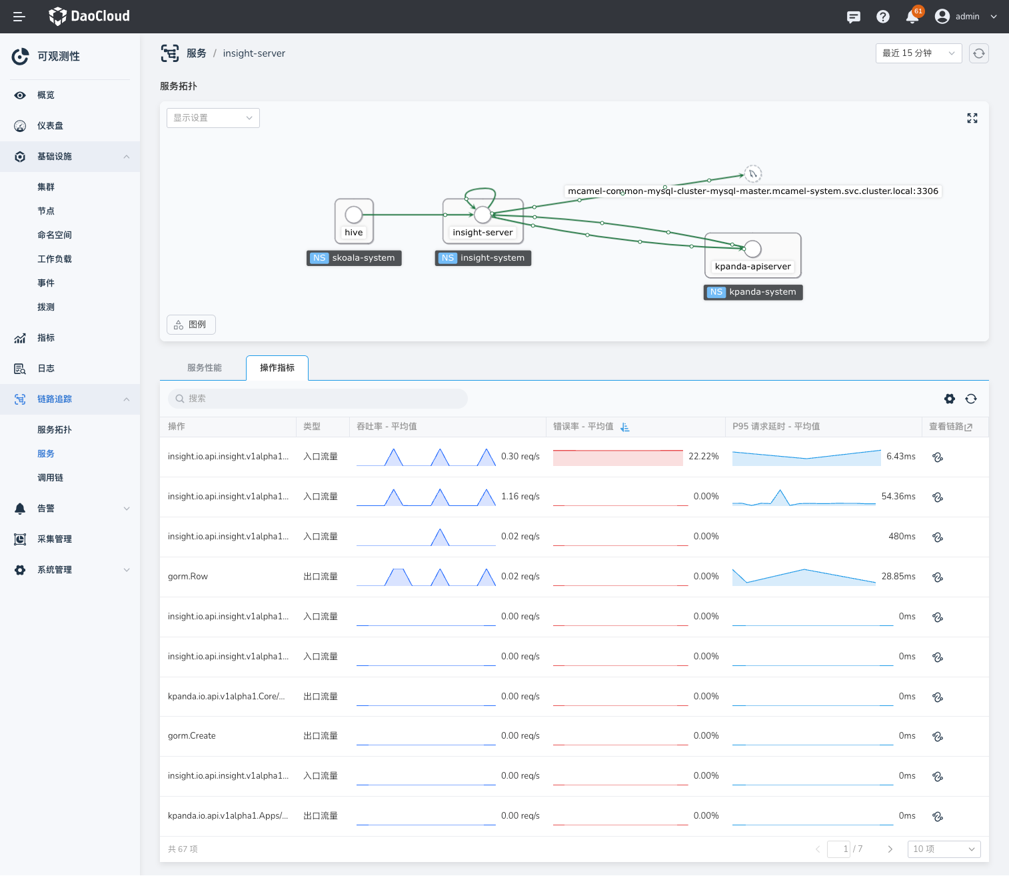Select 调用链 in the sidebar menu
Image resolution: width=1009 pixels, height=876 pixels.
tap(51, 478)
